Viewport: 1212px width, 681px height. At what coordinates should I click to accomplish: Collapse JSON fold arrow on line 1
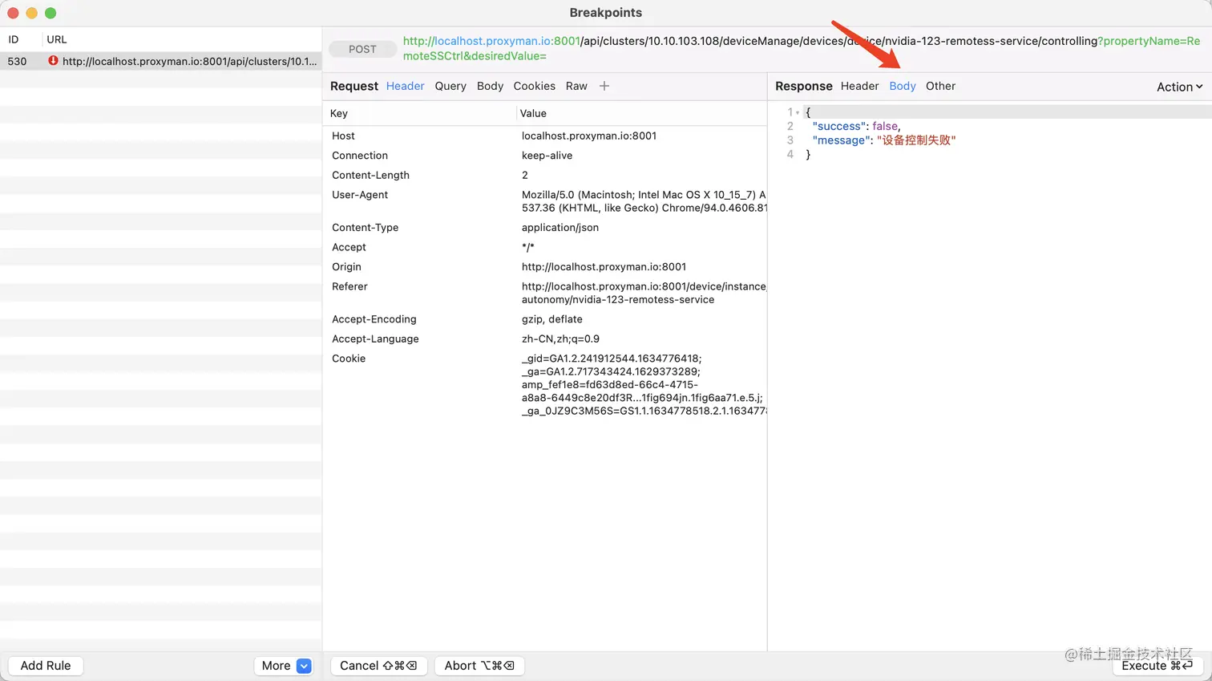798,113
